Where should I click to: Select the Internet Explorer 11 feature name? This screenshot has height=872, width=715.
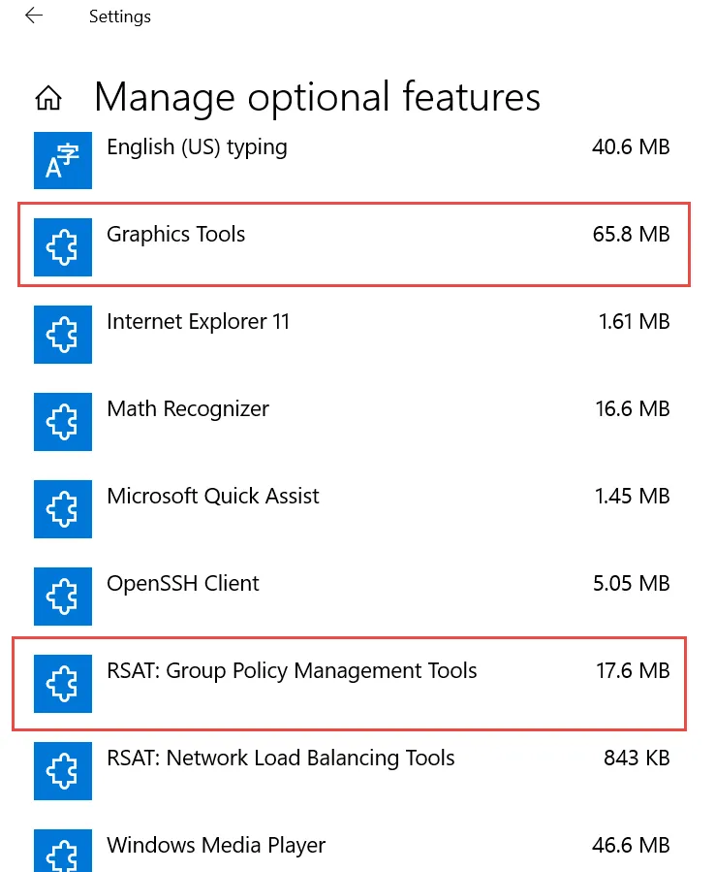pyautogui.click(x=198, y=322)
